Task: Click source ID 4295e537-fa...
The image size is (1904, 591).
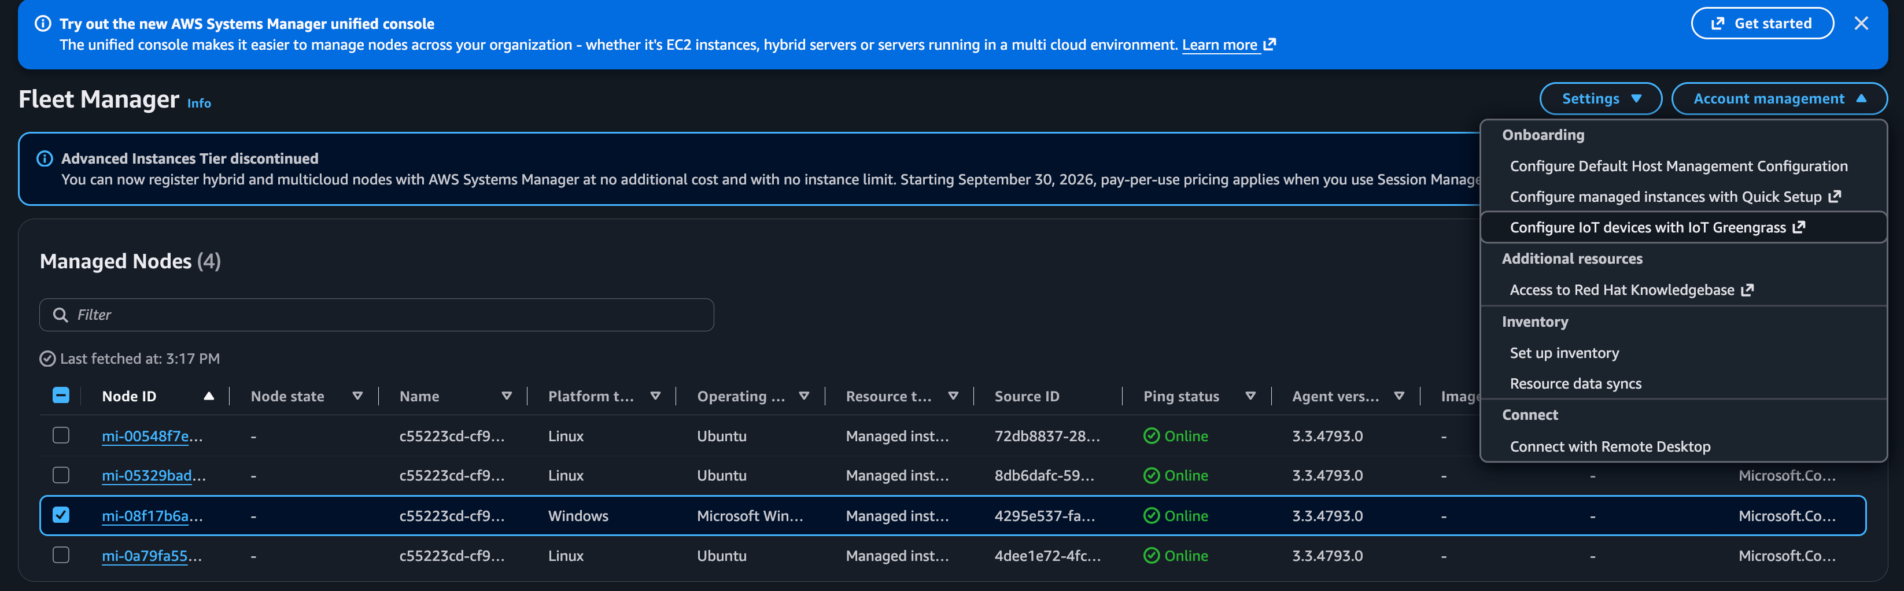Action: 1045,516
